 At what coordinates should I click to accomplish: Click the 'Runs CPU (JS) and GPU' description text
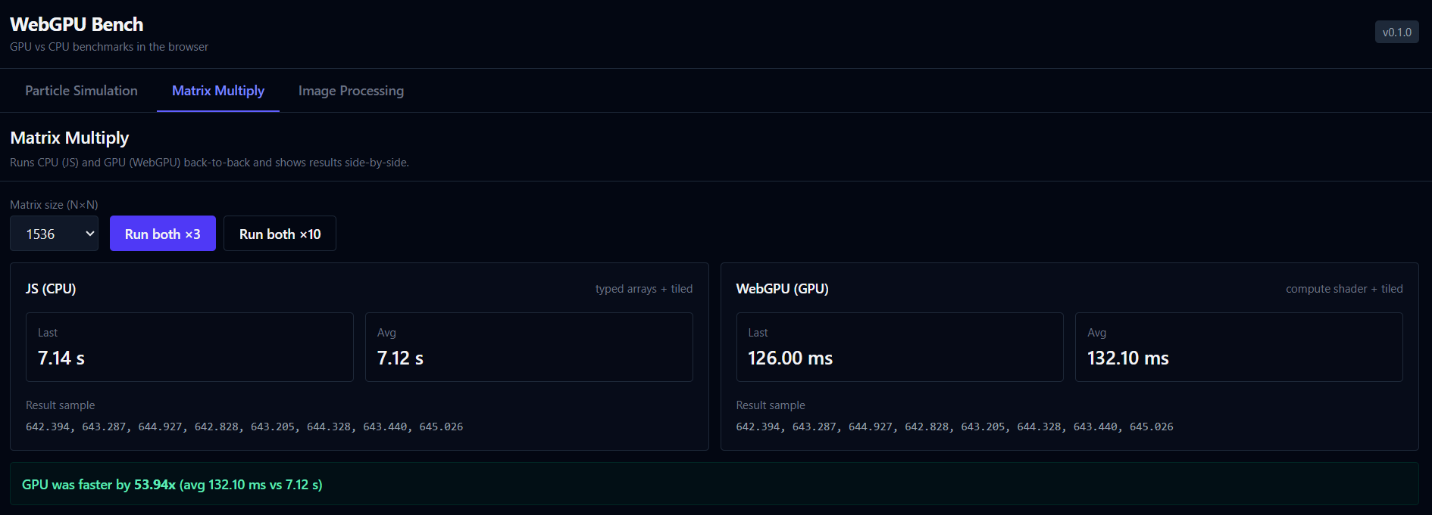pyautogui.click(x=209, y=163)
